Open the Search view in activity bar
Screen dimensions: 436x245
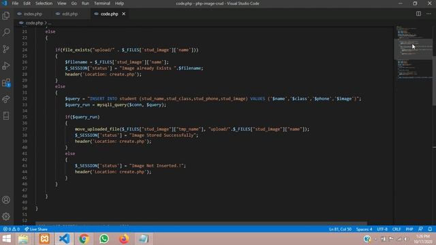tap(6, 32)
